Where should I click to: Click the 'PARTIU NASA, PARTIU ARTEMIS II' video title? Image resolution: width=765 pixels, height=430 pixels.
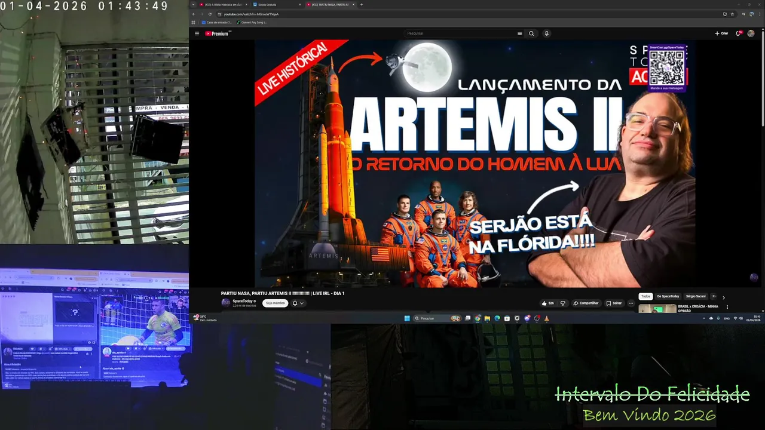283,293
